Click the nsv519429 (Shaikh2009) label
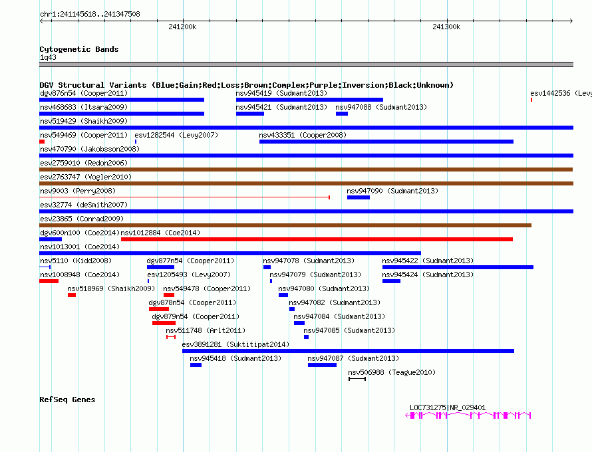Screen dimensions: 592x452 click(x=84, y=121)
